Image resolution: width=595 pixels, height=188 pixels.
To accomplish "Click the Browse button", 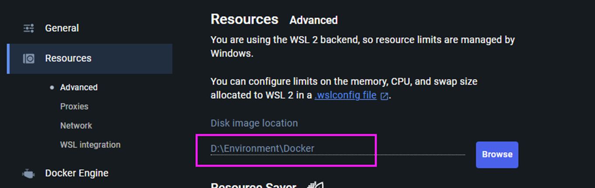I will [x=497, y=154].
